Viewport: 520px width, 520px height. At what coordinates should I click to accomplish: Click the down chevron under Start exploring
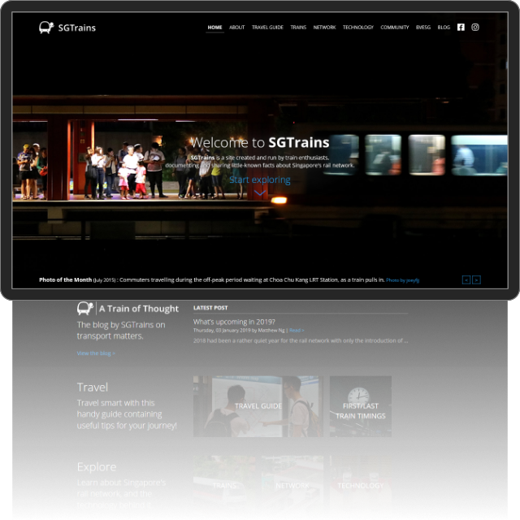coord(260,193)
